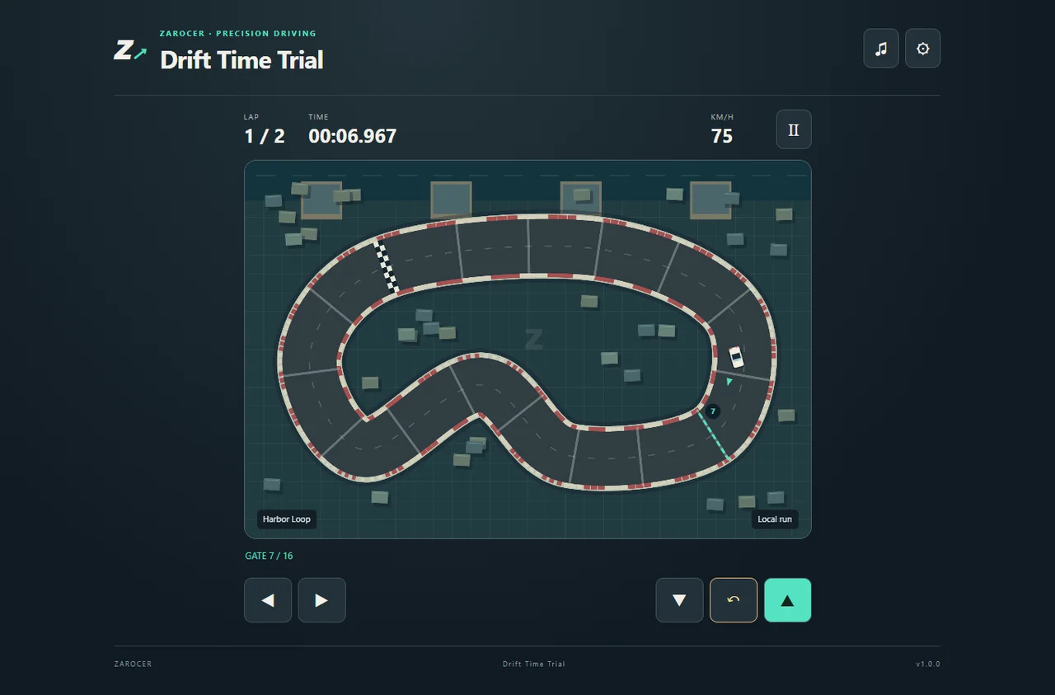
Task: Toggle the music note sound button
Action: click(x=881, y=49)
